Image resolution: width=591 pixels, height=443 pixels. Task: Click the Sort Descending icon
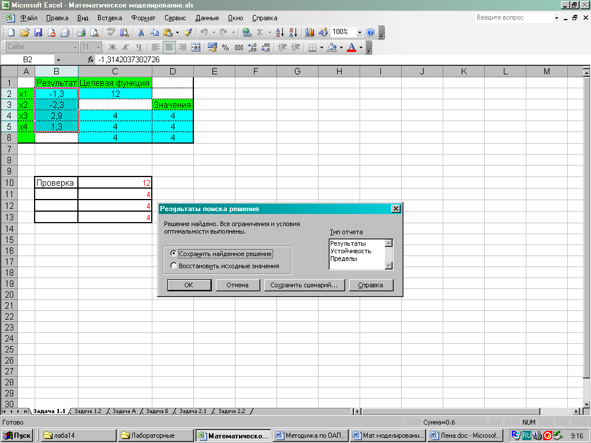click(x=293, y=32)
